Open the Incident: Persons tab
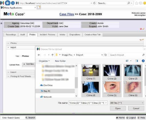Viewport: 146px width, 120px height. point(48,35)
